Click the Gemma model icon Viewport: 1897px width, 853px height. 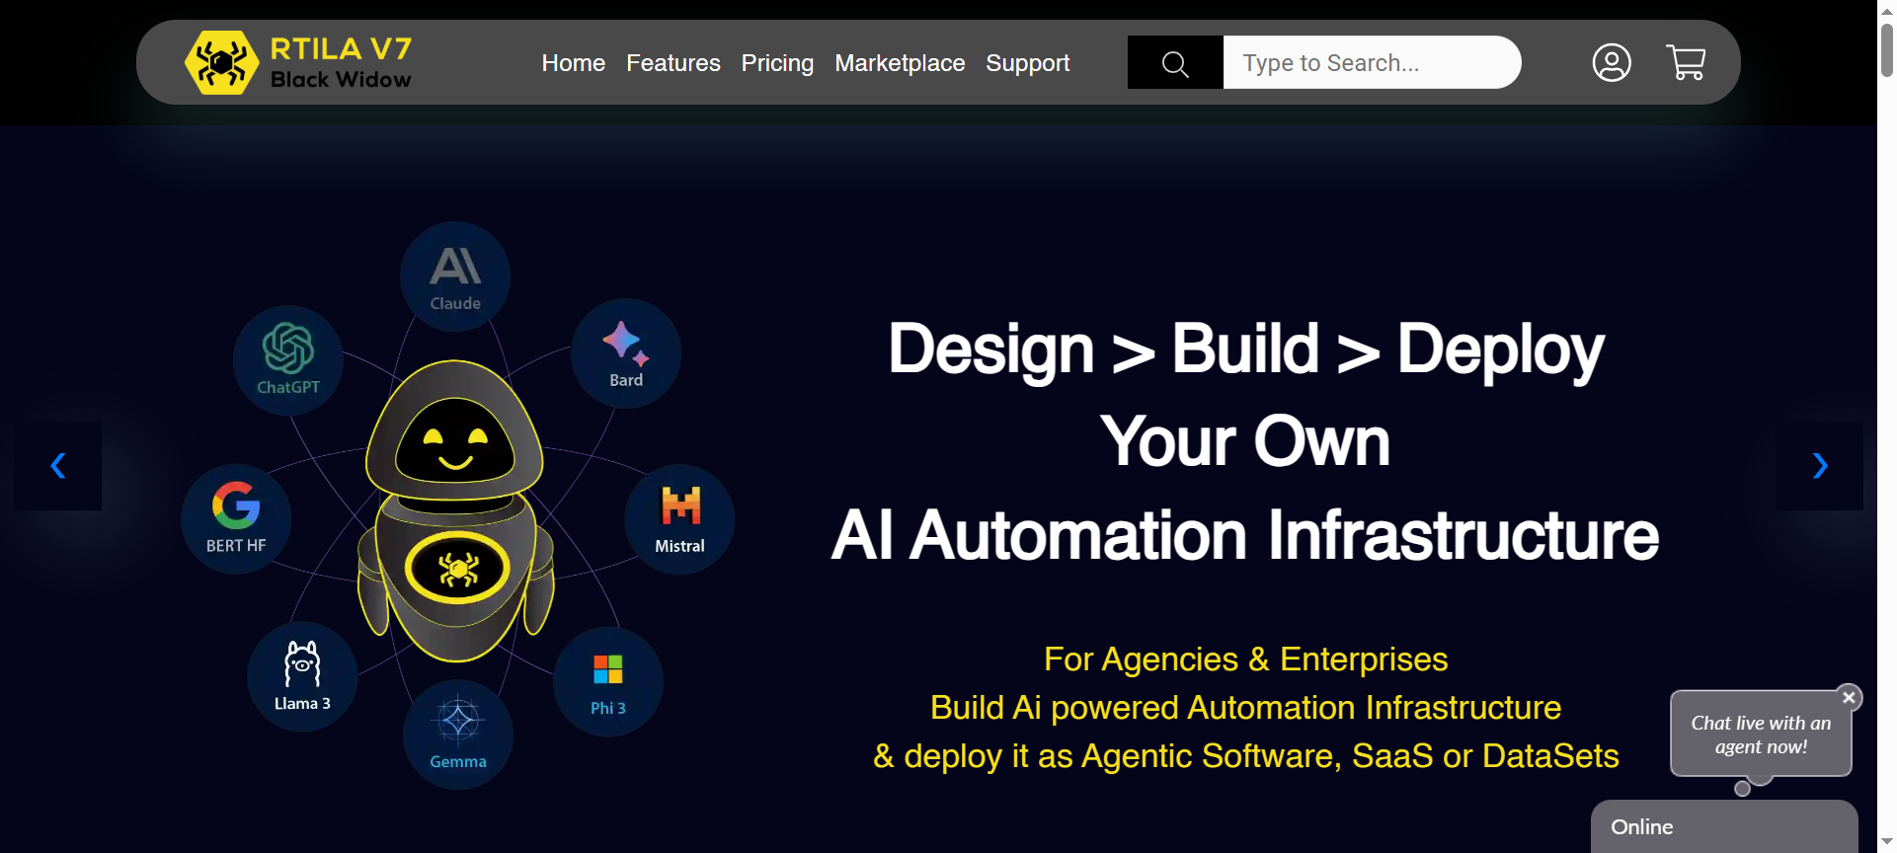458,734
